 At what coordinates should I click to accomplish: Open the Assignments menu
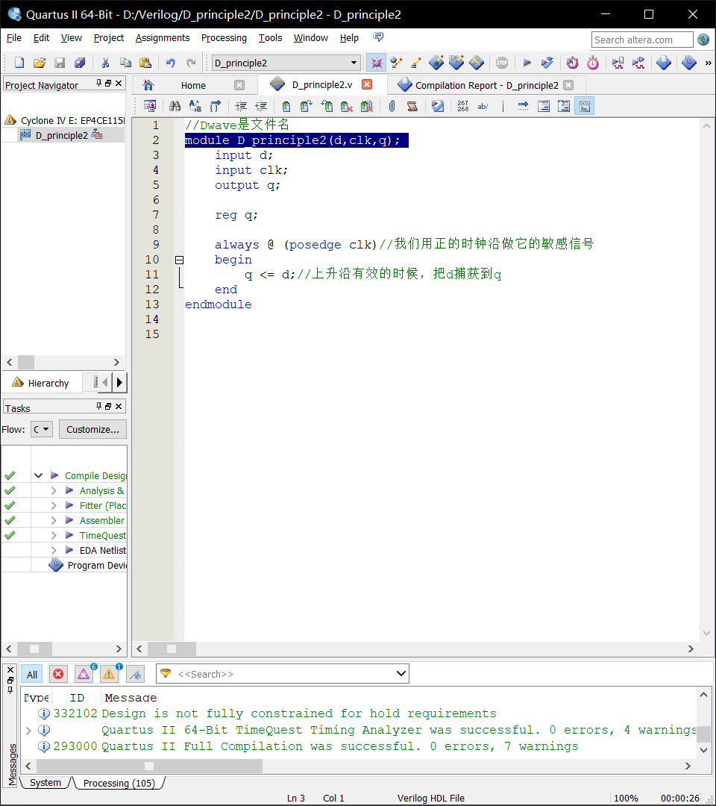[x=163, y=37]
